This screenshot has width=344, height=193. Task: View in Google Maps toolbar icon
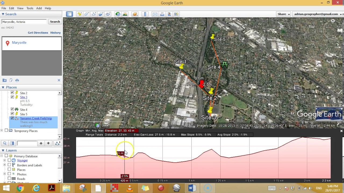pos(176,14)
